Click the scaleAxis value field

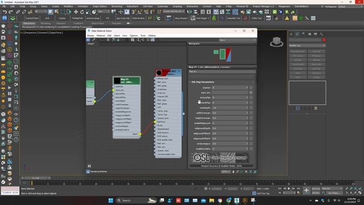point(230,88)
